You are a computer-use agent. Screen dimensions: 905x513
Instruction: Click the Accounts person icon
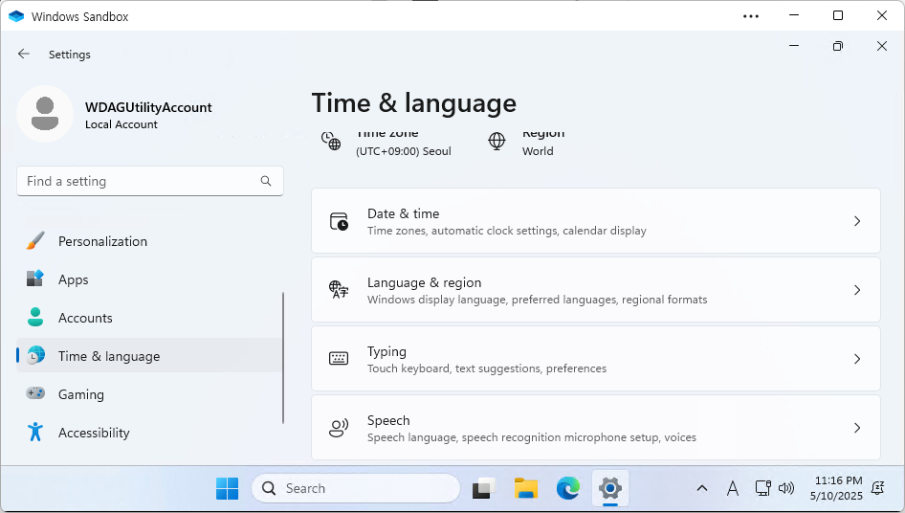click(35, 317)
